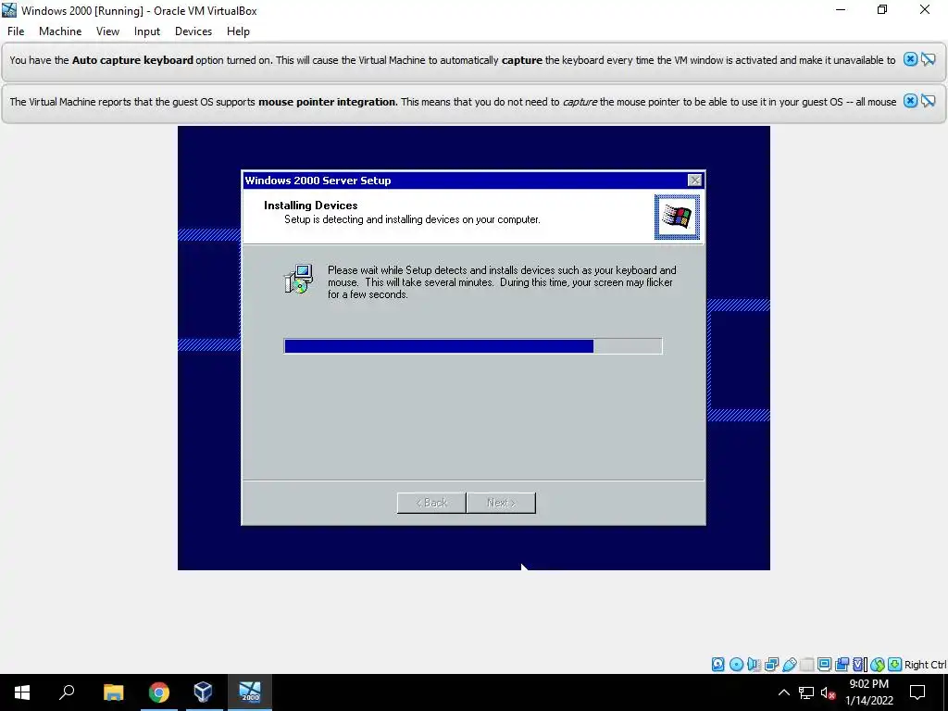Click the Right Ctrl host key label
948x711 pixels.
pyautogui.click(x=926, y=665)
